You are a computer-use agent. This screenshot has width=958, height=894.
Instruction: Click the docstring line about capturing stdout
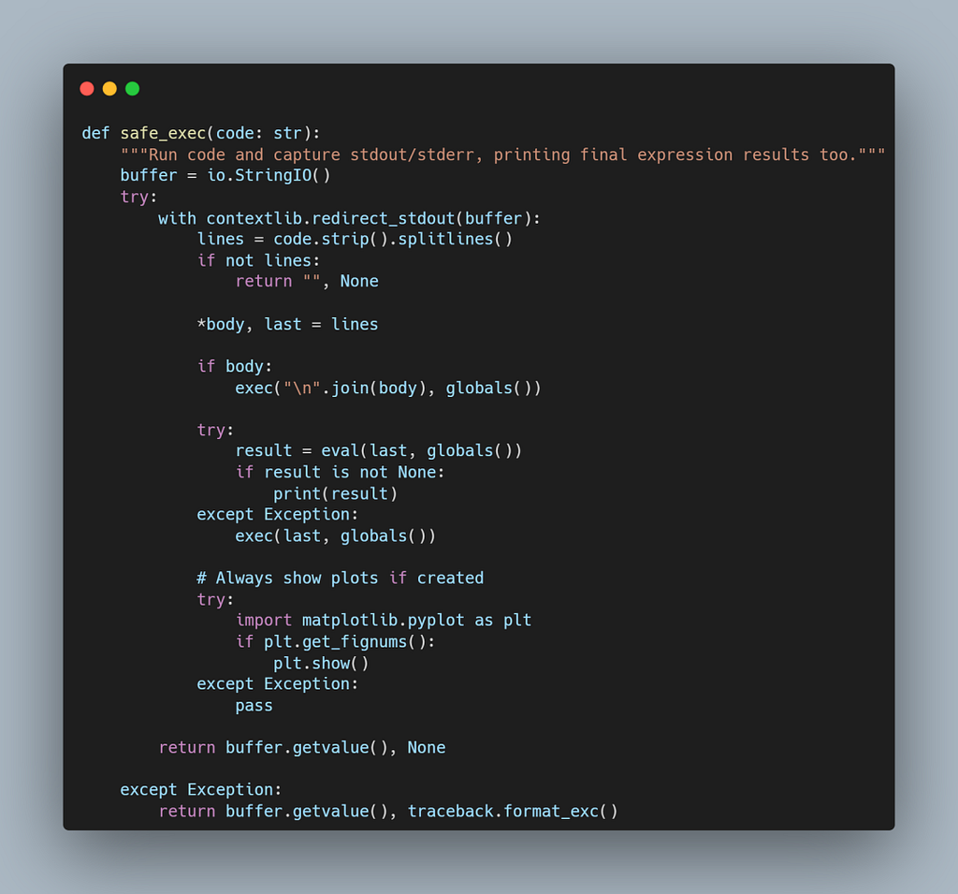tap(502, 154)
